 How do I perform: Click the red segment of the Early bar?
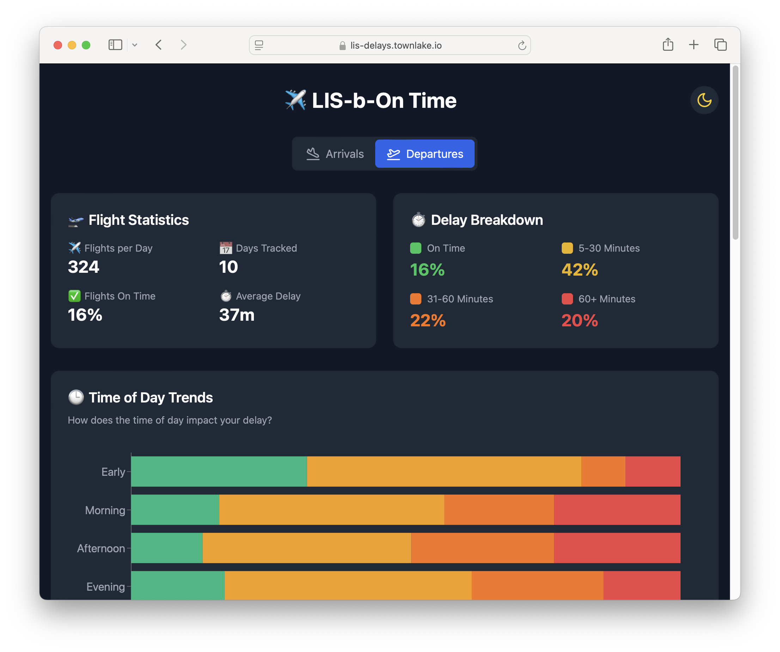pos(653,472)
